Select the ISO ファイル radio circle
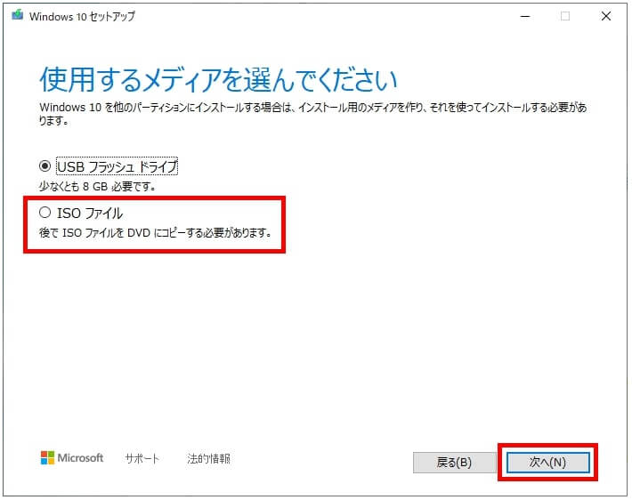632x500 pixels. (45, 213)
